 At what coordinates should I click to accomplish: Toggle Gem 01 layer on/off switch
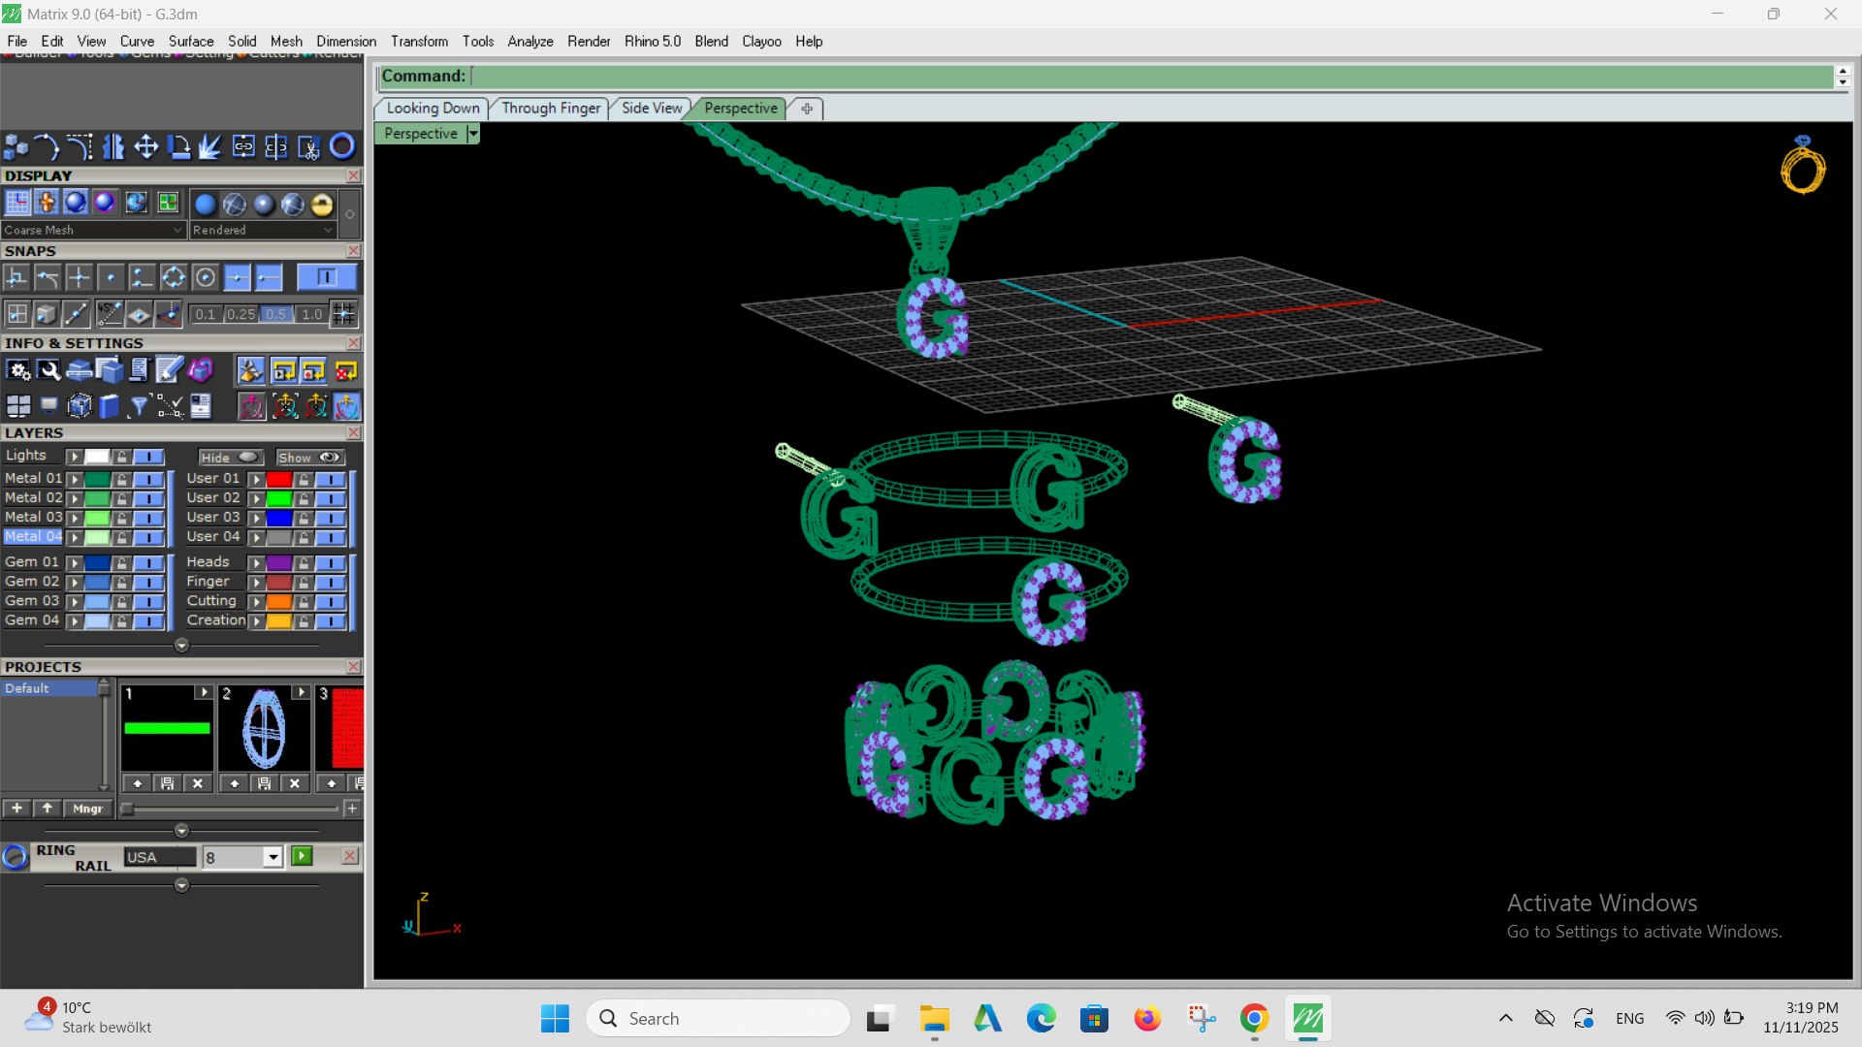click(x=148, y=562)
